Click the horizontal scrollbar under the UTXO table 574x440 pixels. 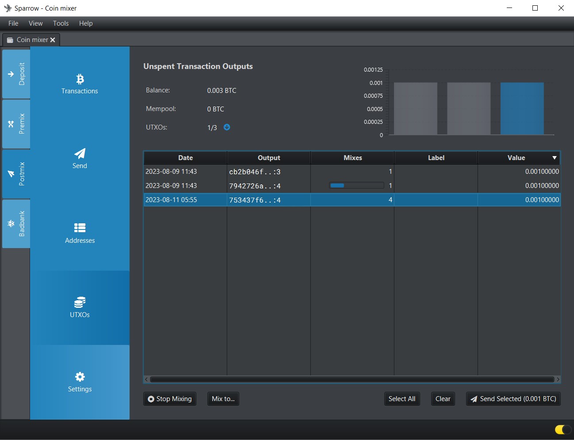pos(352,379)
